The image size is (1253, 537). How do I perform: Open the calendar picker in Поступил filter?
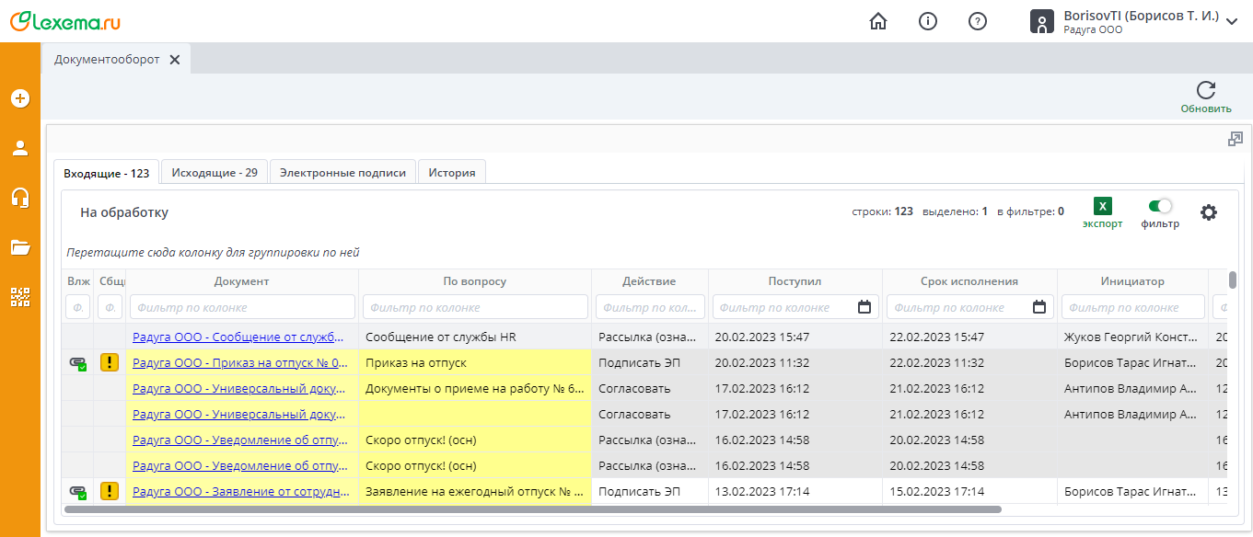(x=864, y=307)
